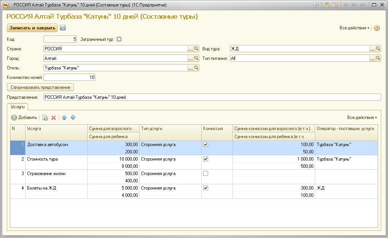Select the Услуги tab
This screenshot has width=388, height=238.
pyautogui.click(x=18, y=107)
